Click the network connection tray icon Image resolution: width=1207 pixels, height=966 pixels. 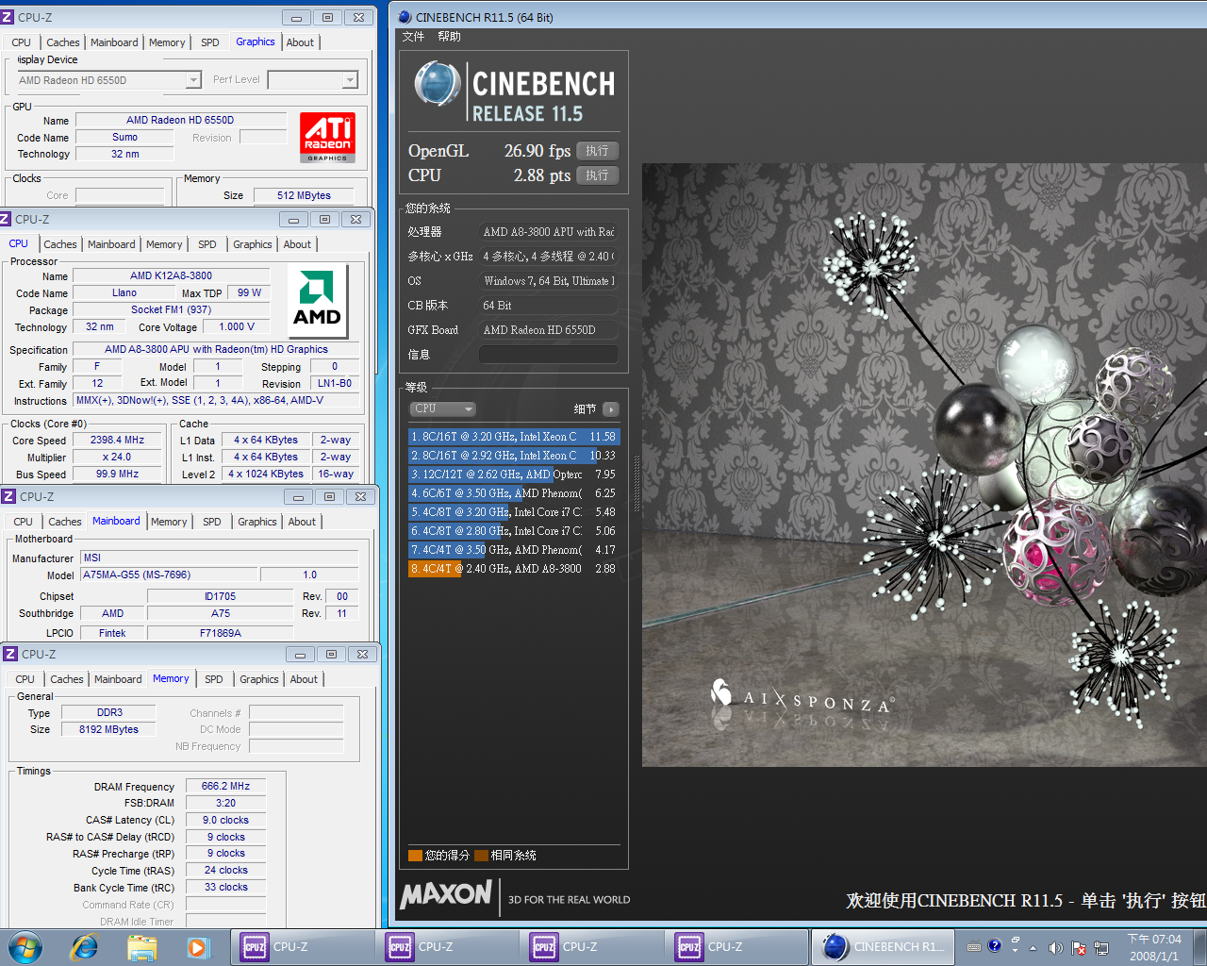[1102, 948]
